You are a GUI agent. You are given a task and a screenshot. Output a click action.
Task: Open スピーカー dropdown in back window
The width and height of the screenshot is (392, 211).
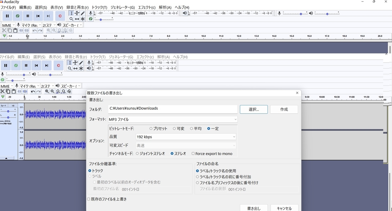click(x=72, y=25)
